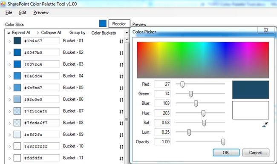Click the Bucket - 01 color swatch
Image resolution: width=277 pixels, height=164 pixels.
[17, 41]
